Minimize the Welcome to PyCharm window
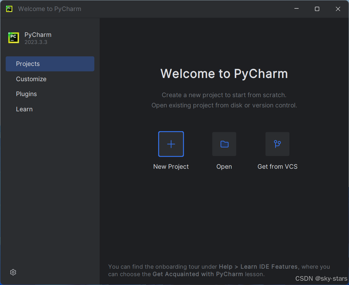Image resolution: width=349 pixels, height=285 pixels. pos(297,9)
